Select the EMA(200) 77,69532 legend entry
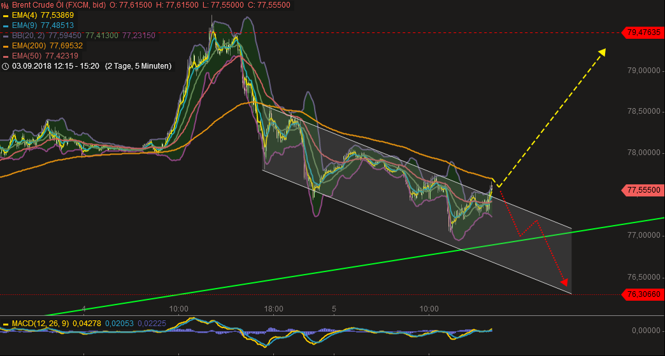 coord(48,46)
